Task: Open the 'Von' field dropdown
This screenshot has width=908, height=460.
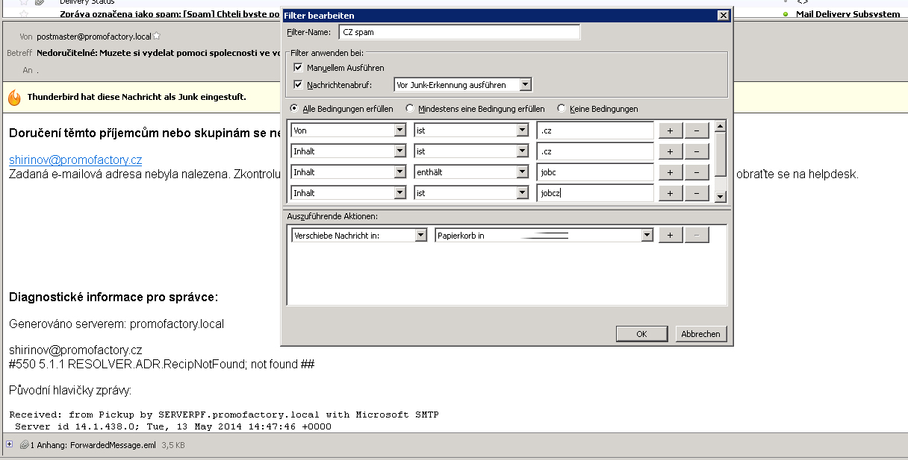Action: (399, 130)
